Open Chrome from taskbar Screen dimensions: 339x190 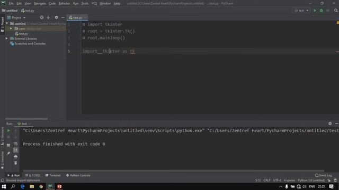41,186
